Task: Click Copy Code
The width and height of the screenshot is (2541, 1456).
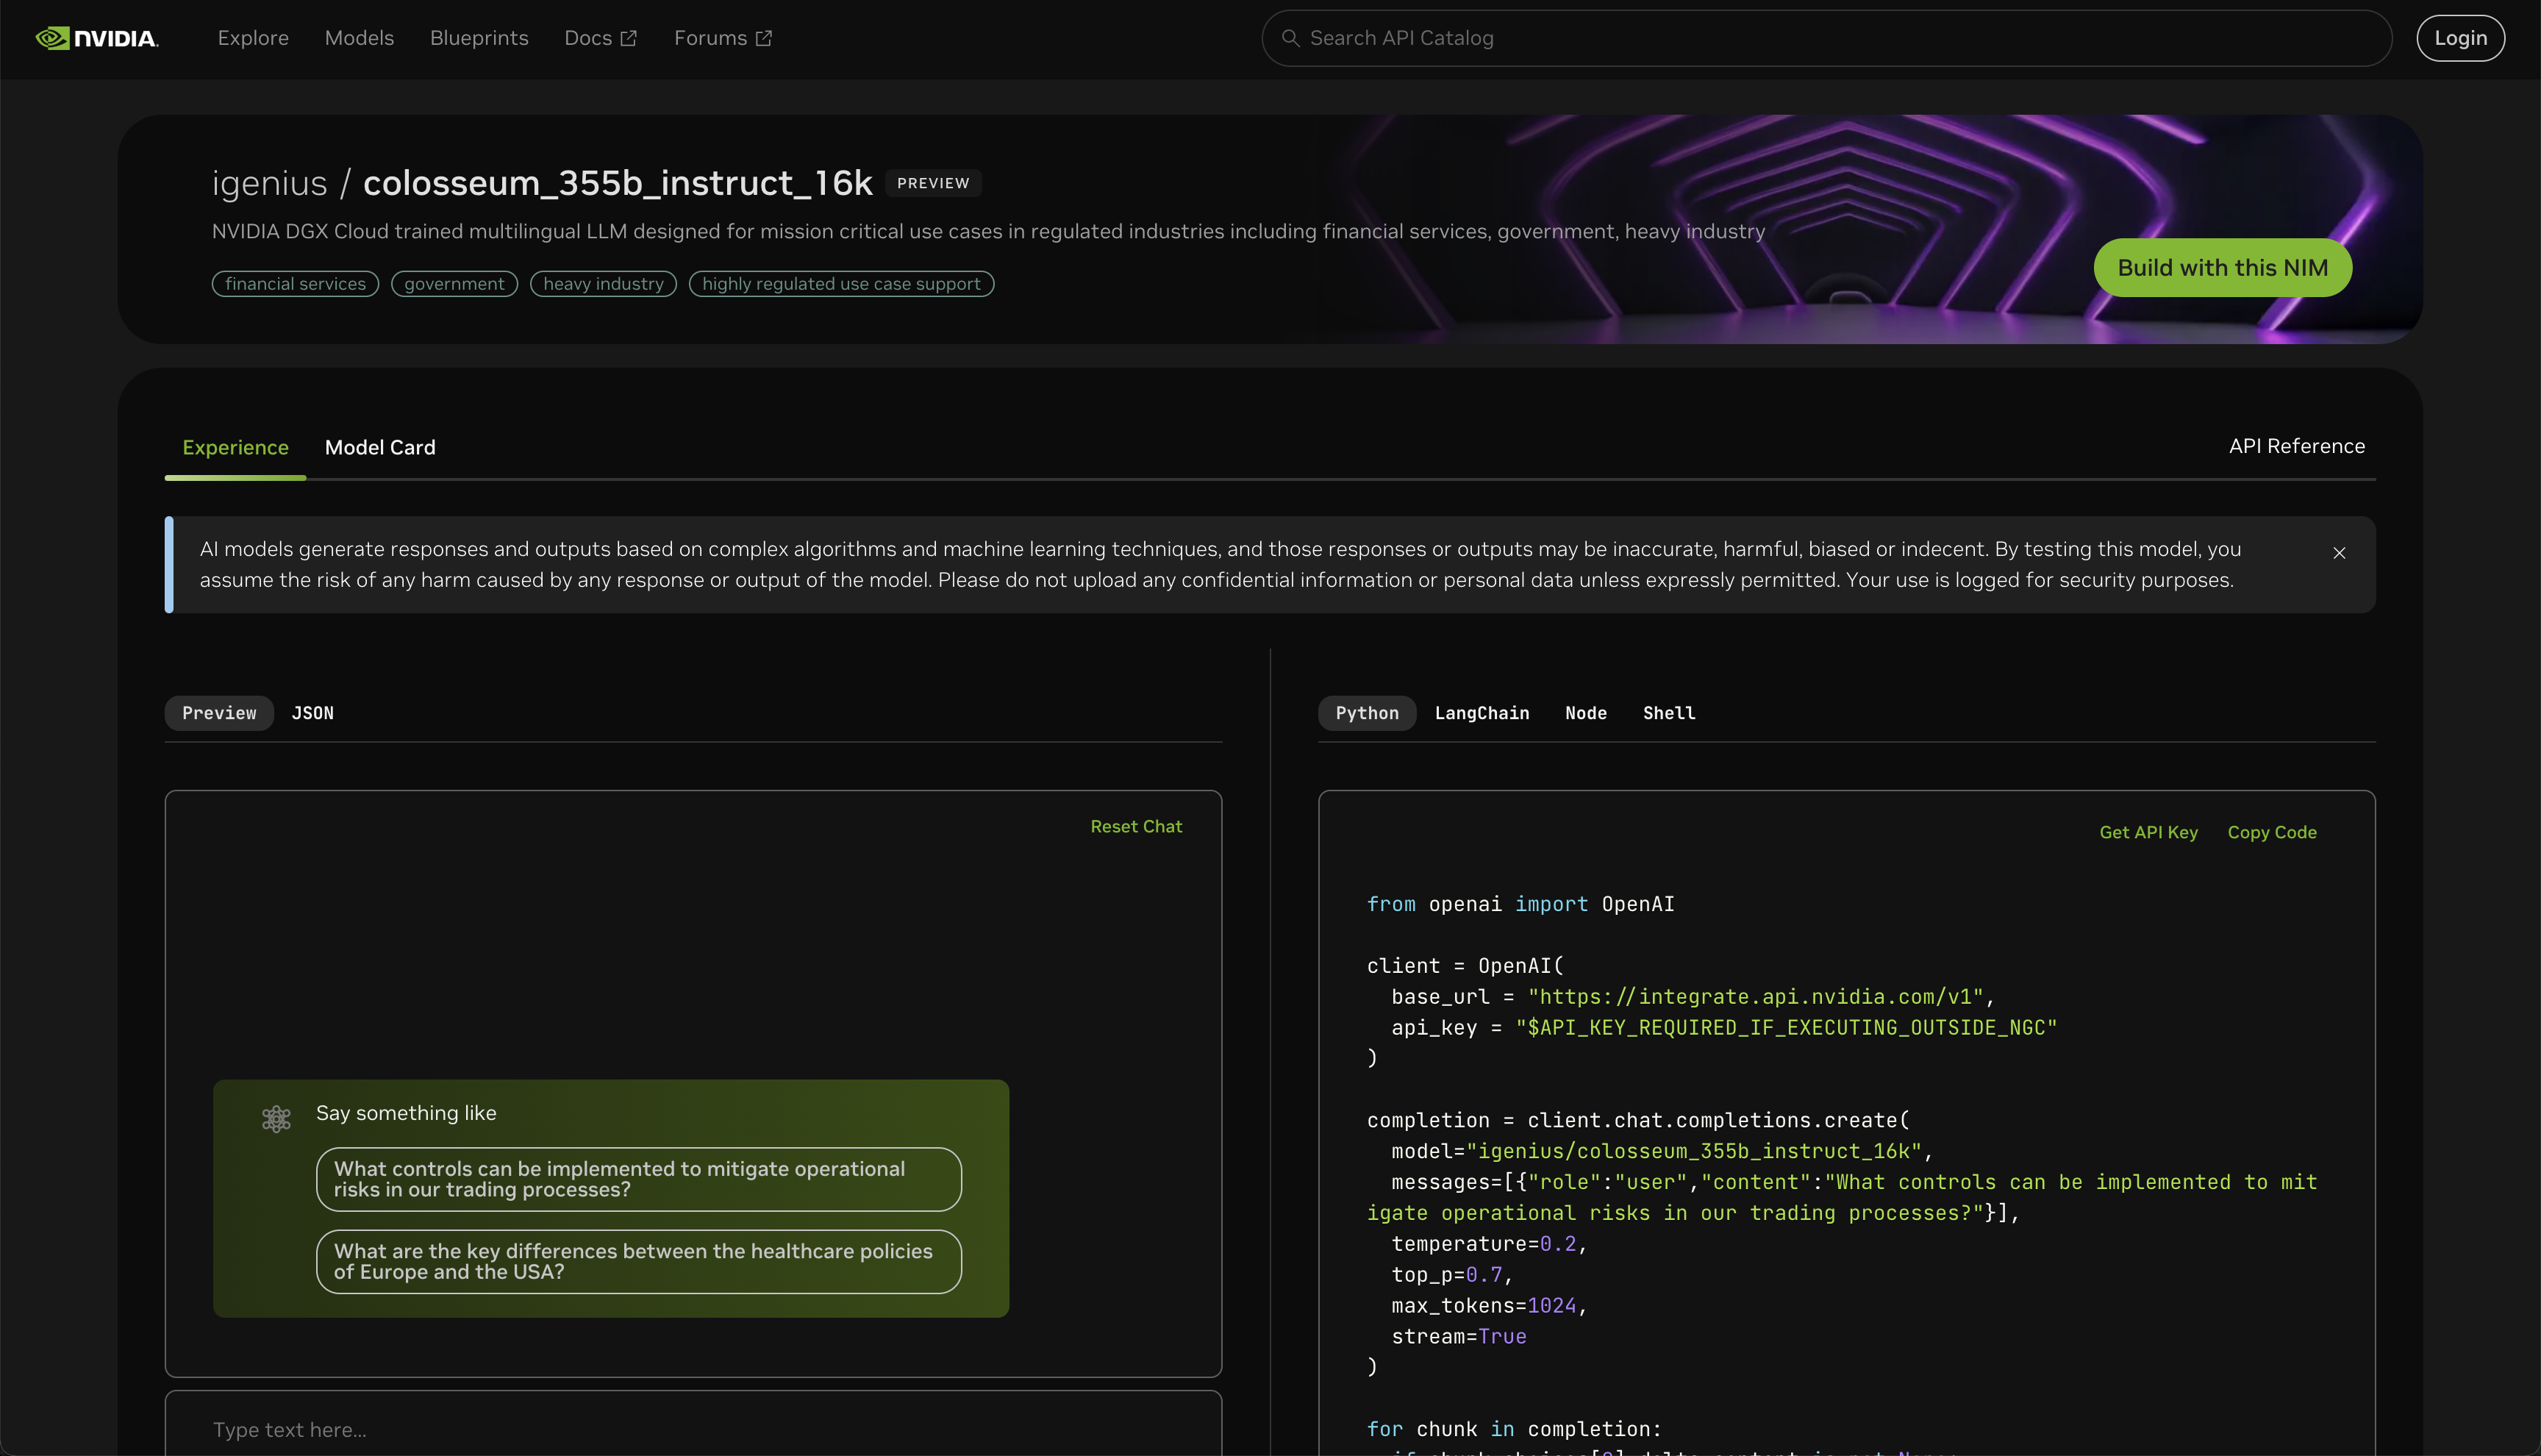Action: (x=2271, y=832)
